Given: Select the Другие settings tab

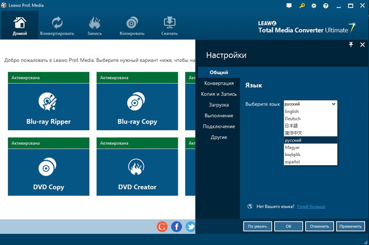Looking at the screenshot, I should (x=219, y=137).
